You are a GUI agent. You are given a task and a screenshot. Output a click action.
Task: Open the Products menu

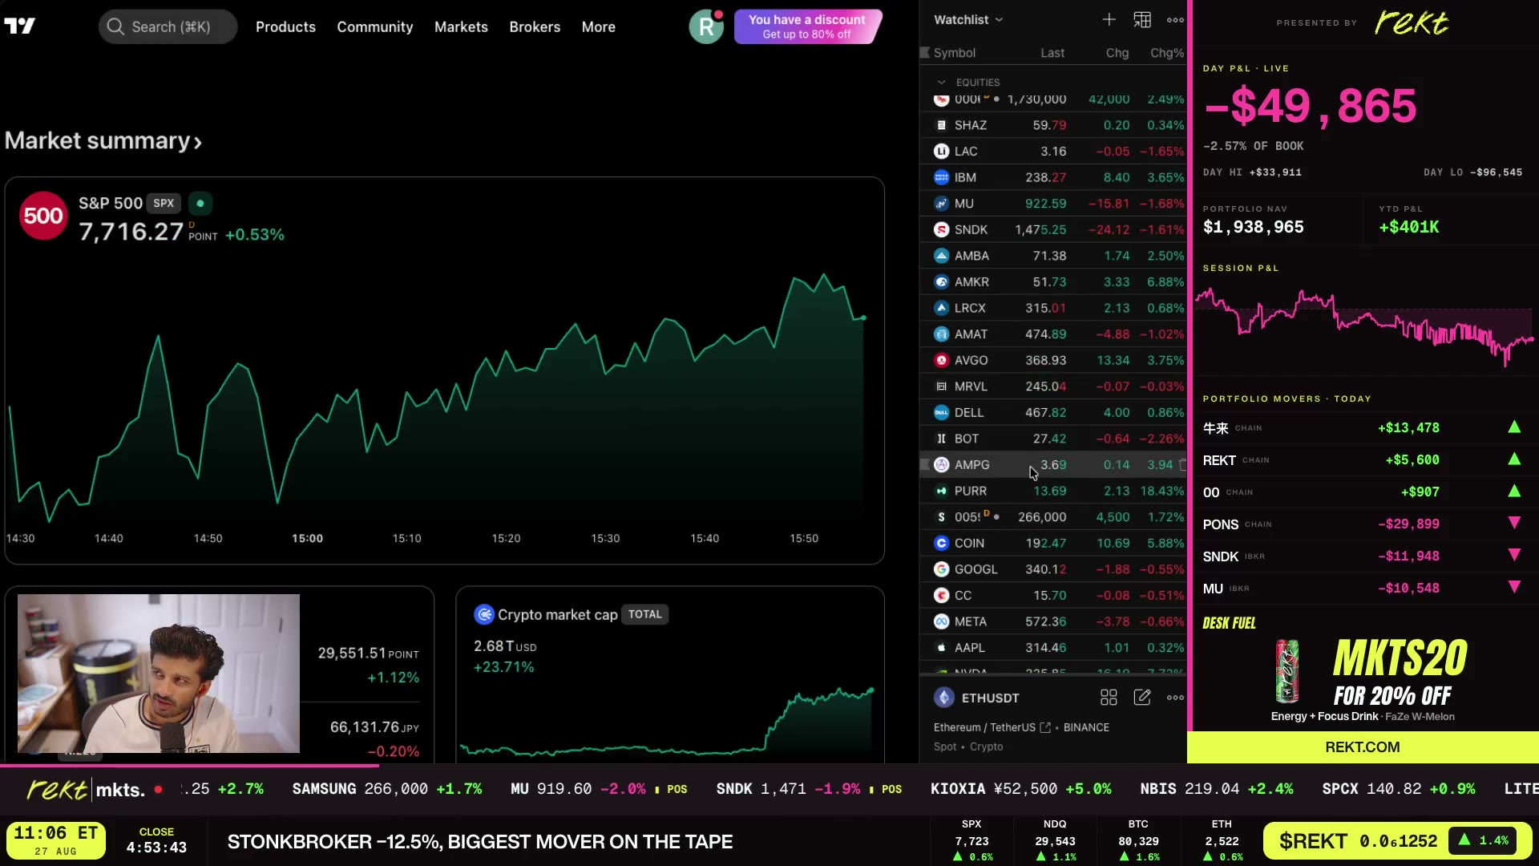285,26
